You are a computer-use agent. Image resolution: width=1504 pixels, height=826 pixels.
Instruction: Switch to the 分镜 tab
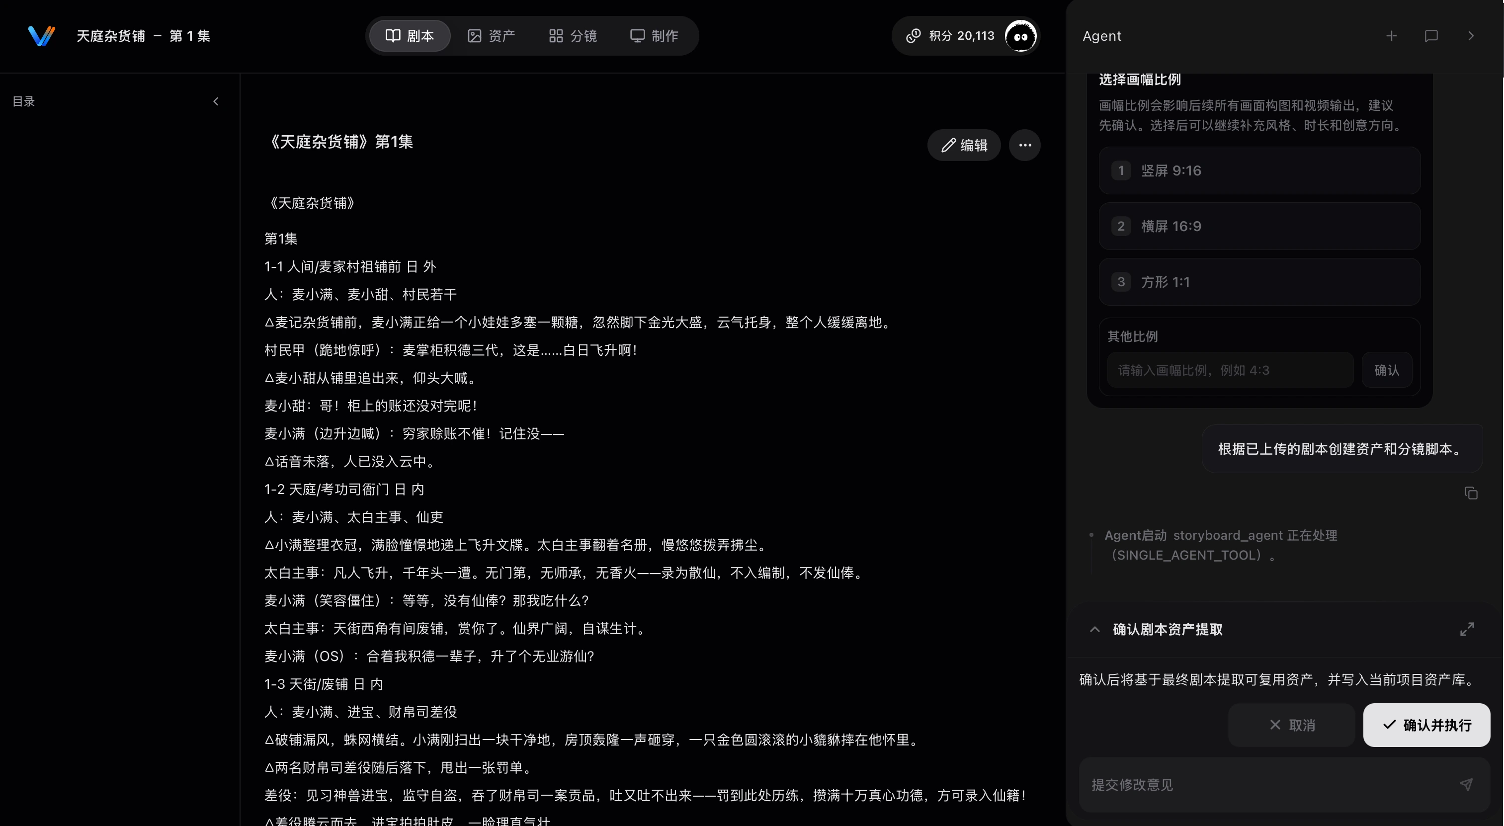pos(573,36)
